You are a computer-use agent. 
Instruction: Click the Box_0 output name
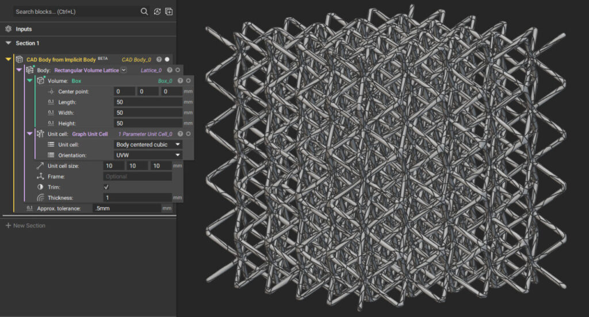tap(165, 80)
